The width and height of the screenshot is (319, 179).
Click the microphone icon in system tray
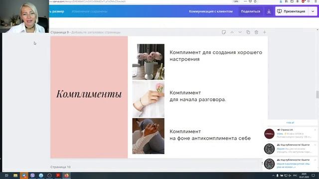click(277, 176)
